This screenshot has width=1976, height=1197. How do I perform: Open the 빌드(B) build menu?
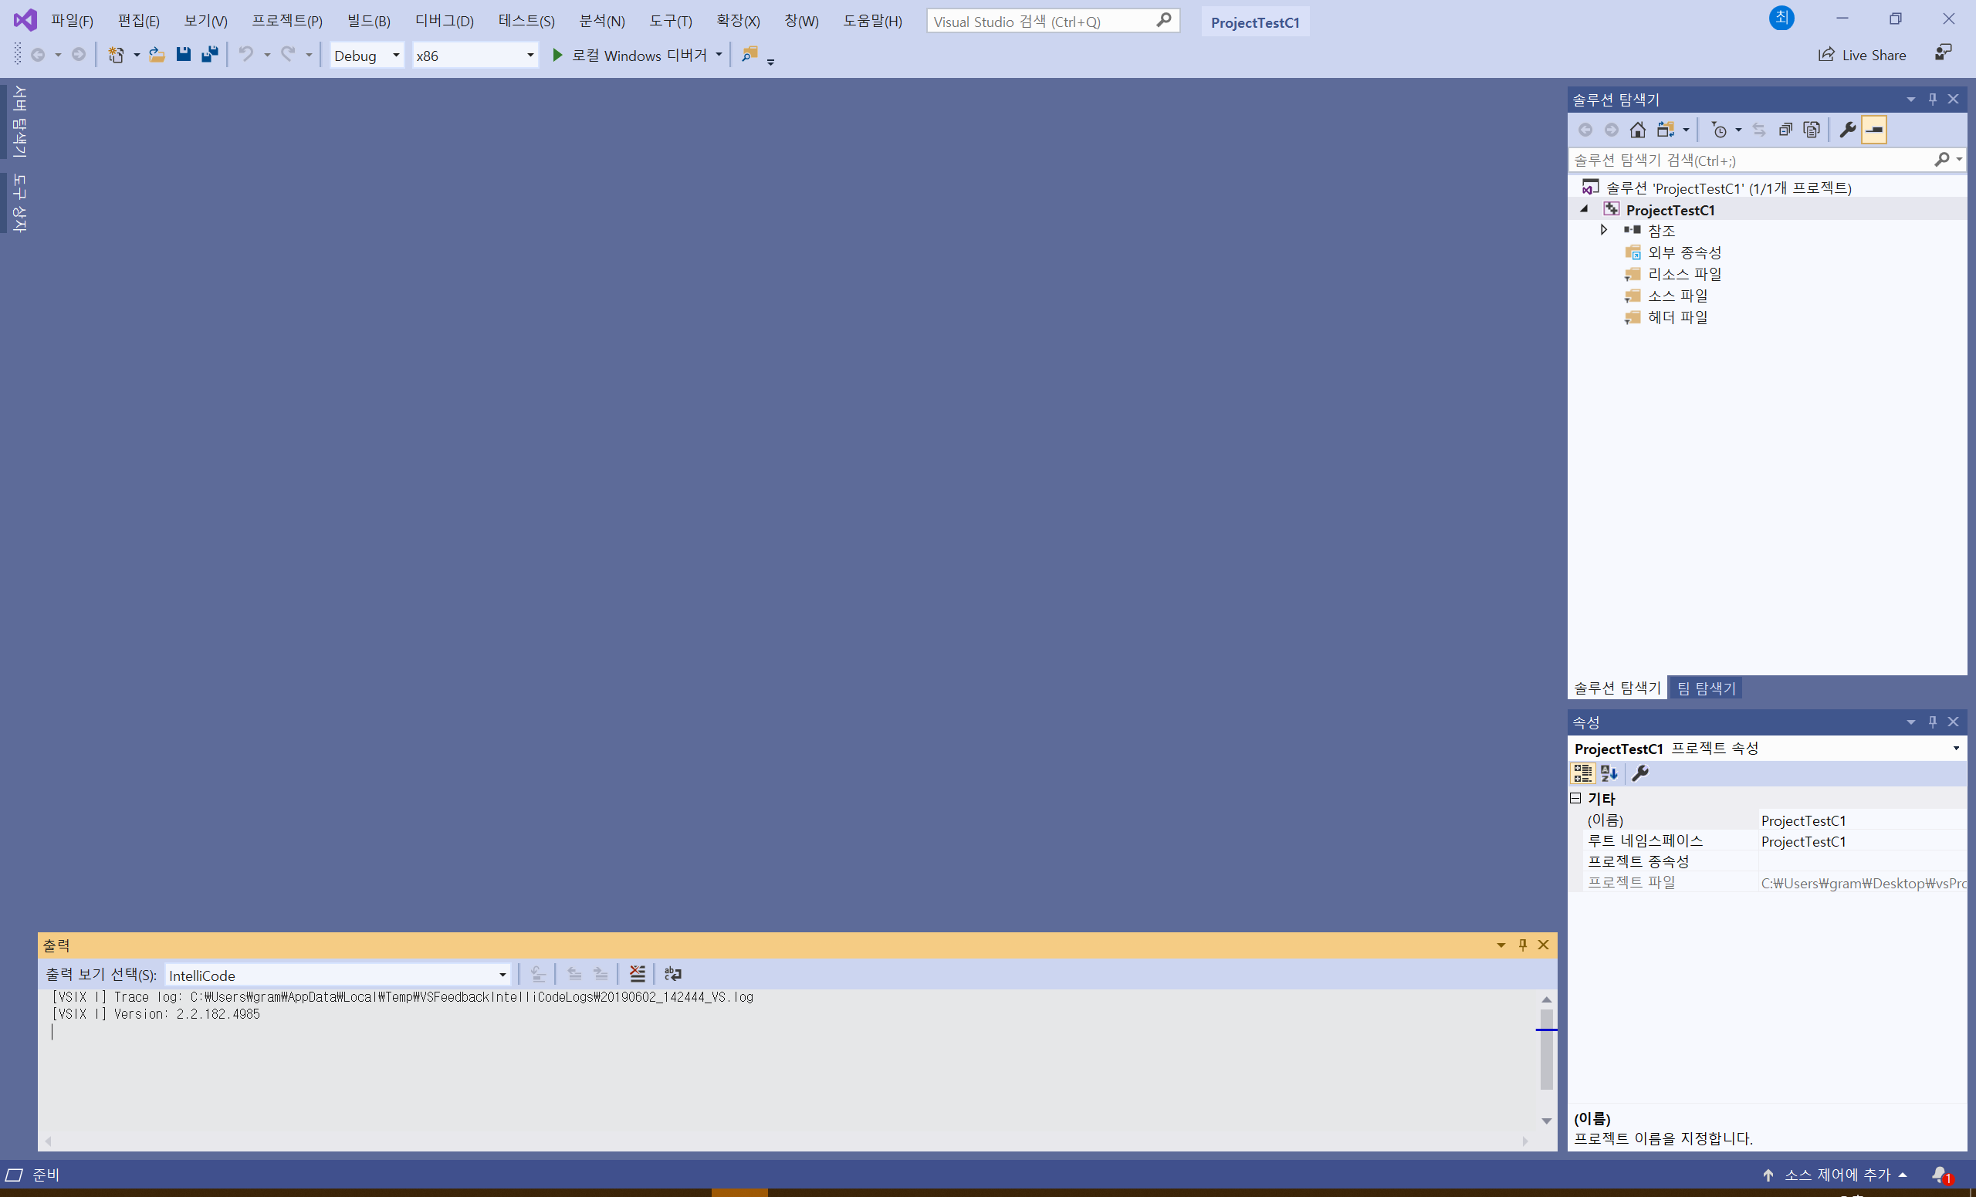368,21
